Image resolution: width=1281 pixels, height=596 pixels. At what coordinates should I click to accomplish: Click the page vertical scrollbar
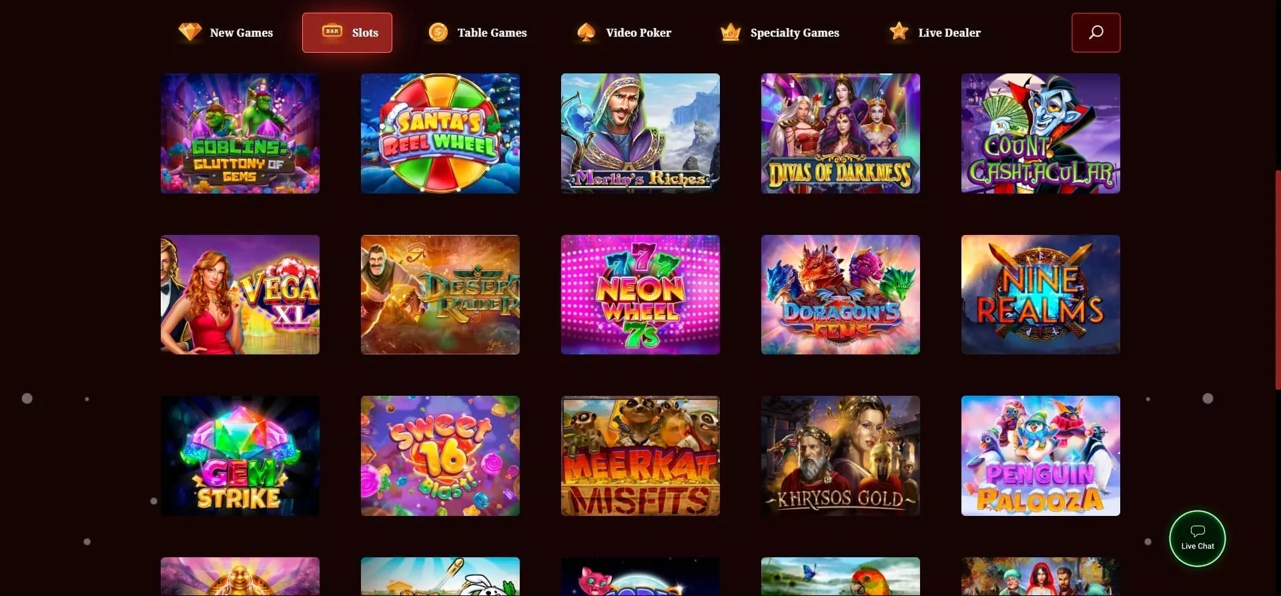pyautogui.click(x=1278, y=280)
